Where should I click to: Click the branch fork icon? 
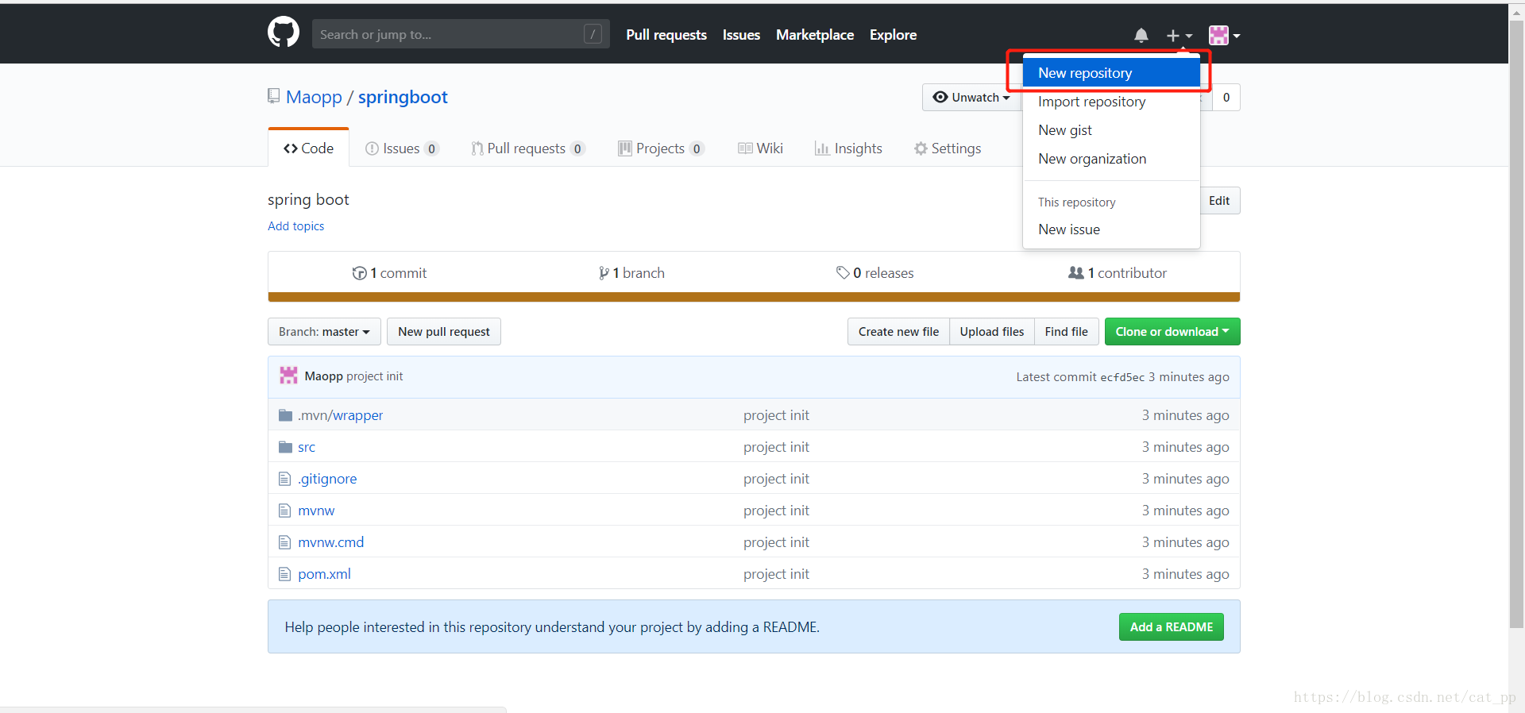click(x=604, y=273)
